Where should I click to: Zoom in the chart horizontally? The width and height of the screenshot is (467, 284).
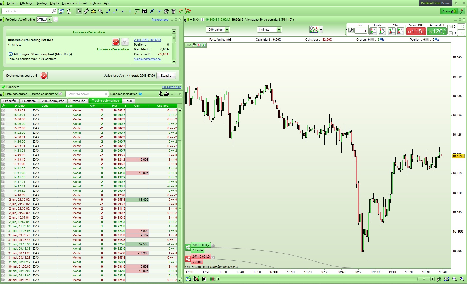pos(462,279)
